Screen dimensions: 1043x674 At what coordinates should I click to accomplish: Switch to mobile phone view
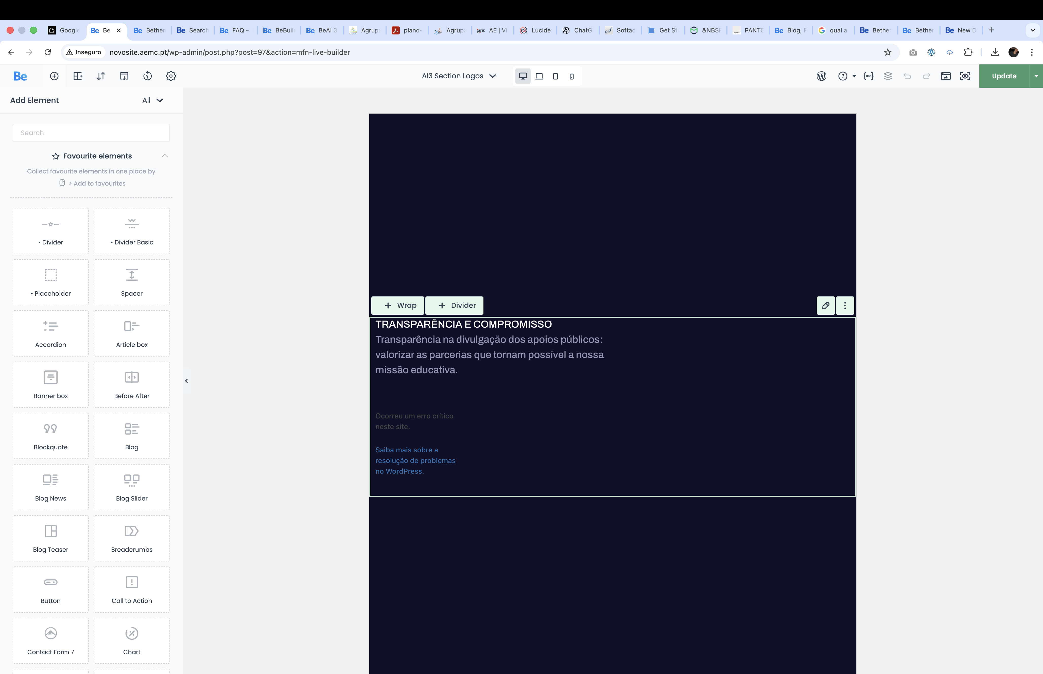(x=572, y=76)
